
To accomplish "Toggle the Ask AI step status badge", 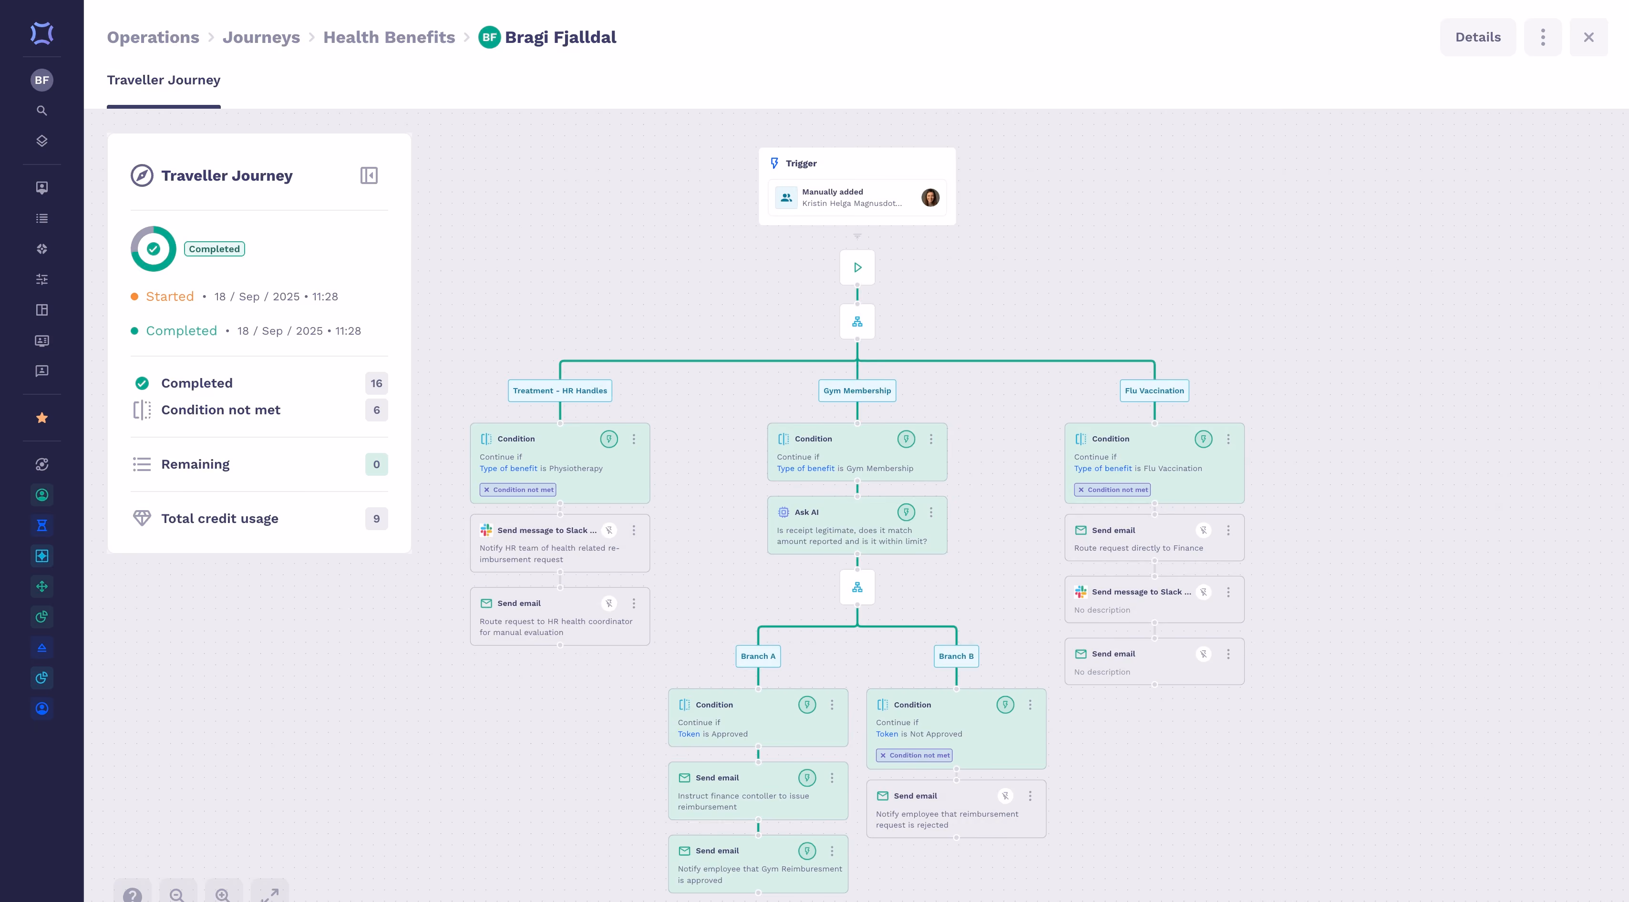I will coord(906,512).
